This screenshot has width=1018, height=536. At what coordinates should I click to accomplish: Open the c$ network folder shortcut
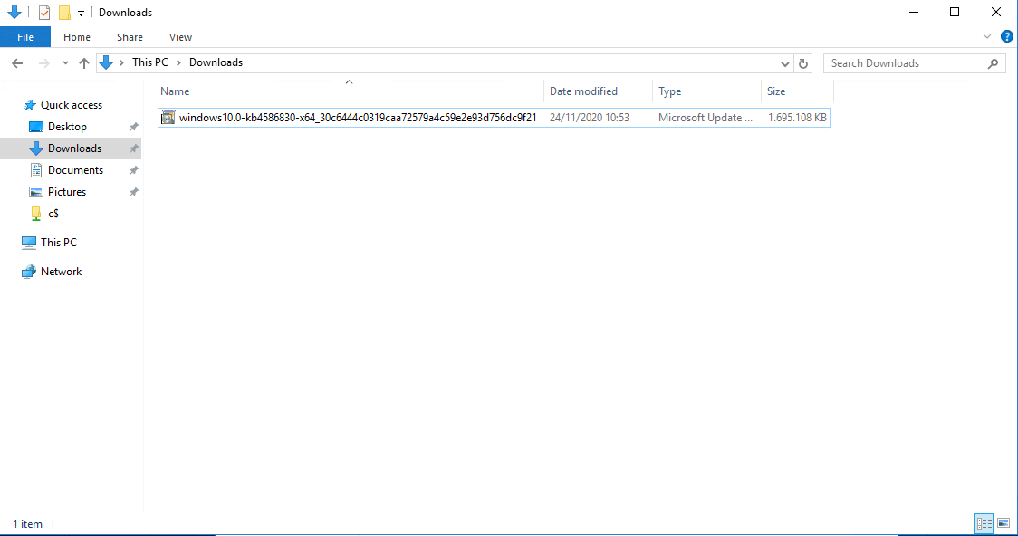pos(53,214)
